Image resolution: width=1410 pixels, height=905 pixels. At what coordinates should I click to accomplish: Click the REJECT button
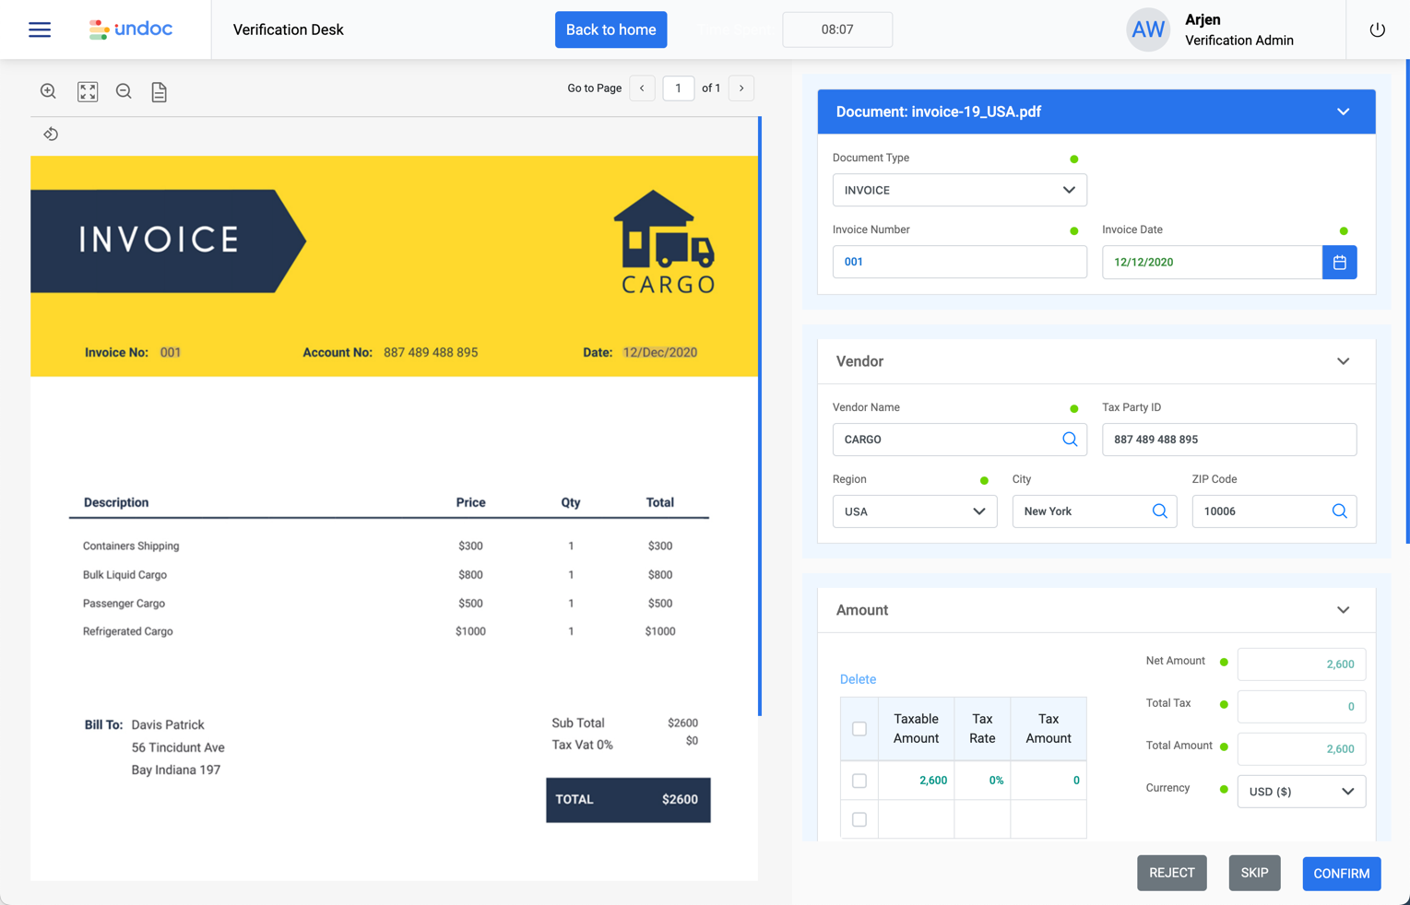coord(1171,873)
